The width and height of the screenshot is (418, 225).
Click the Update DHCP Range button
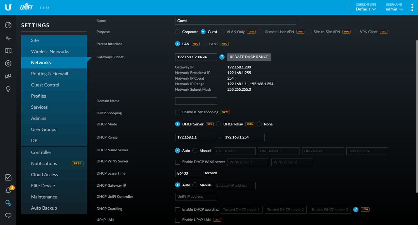[249, 57]
